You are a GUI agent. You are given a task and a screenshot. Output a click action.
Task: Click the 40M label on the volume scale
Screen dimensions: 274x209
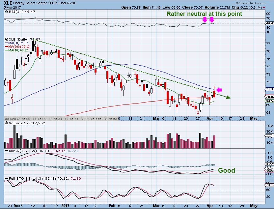tap(270, 126)
